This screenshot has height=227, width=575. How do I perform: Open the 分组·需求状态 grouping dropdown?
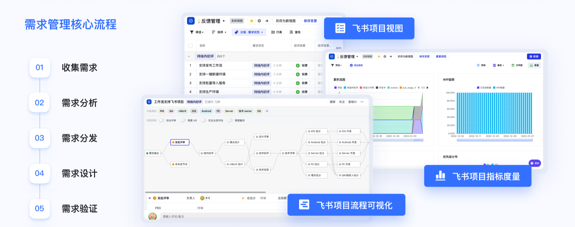[249, 32]
